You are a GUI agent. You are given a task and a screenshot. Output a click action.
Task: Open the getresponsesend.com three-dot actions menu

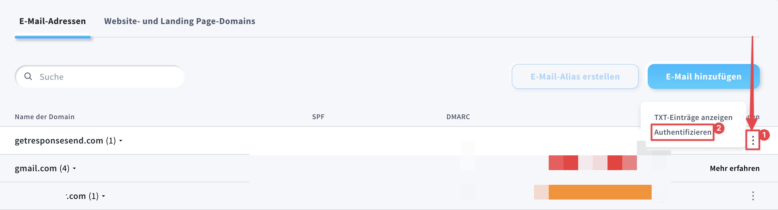(753, 140)
